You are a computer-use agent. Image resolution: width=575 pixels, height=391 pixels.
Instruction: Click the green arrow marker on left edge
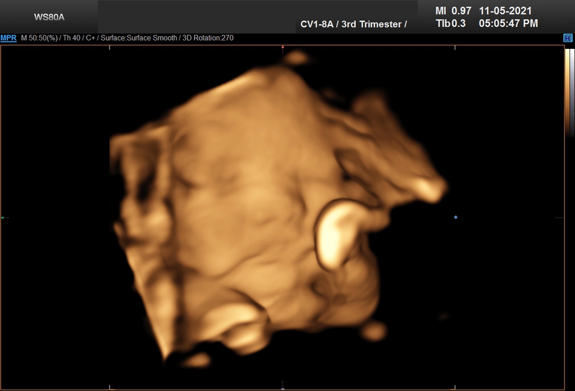tap(3, 217)
